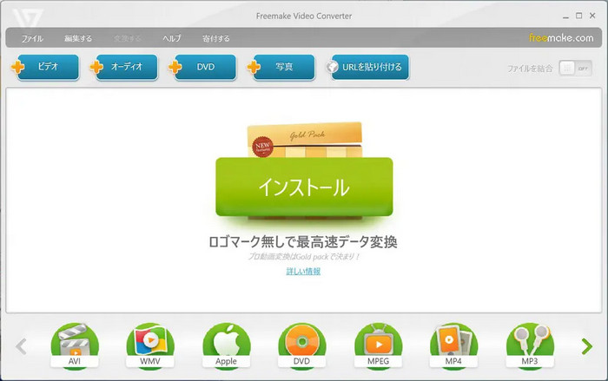Image resolution: width=608 pixels, height=381 pixels.
Task: Minimize the Freemake window
Action: click(x=565, y=16)
